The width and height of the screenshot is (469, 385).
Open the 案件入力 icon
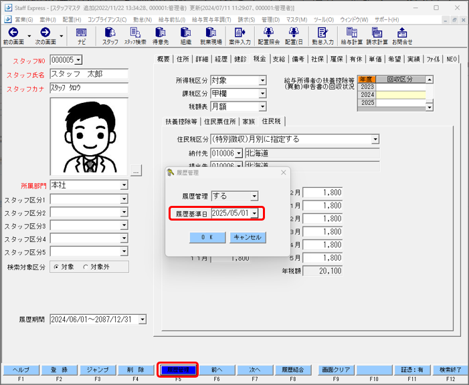(240, 32)
